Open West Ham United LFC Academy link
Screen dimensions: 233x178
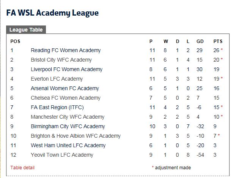[68, 145]
